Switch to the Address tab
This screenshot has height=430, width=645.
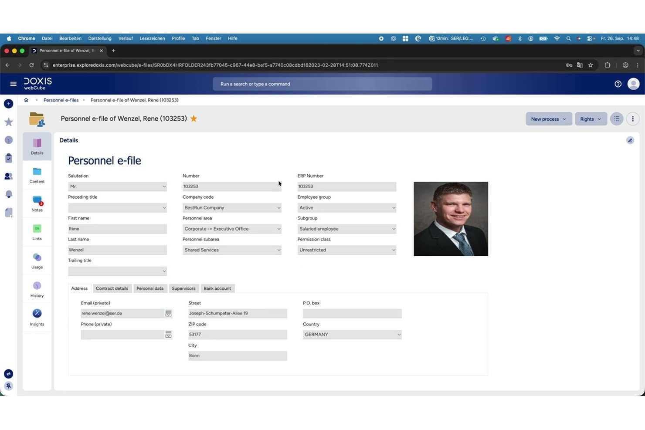(79, 288)
